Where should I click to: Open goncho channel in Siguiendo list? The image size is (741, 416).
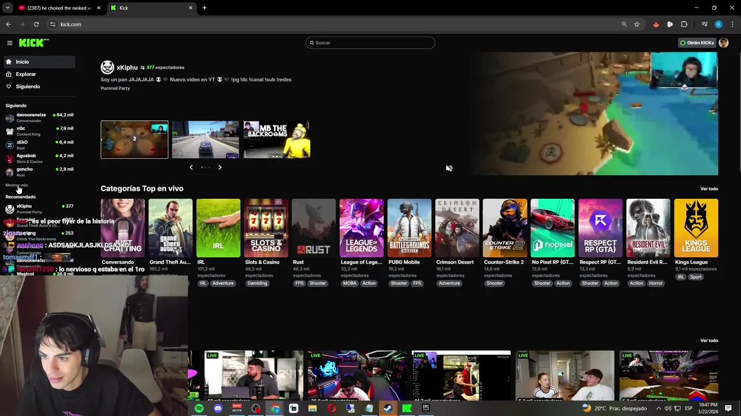[39, 172]
